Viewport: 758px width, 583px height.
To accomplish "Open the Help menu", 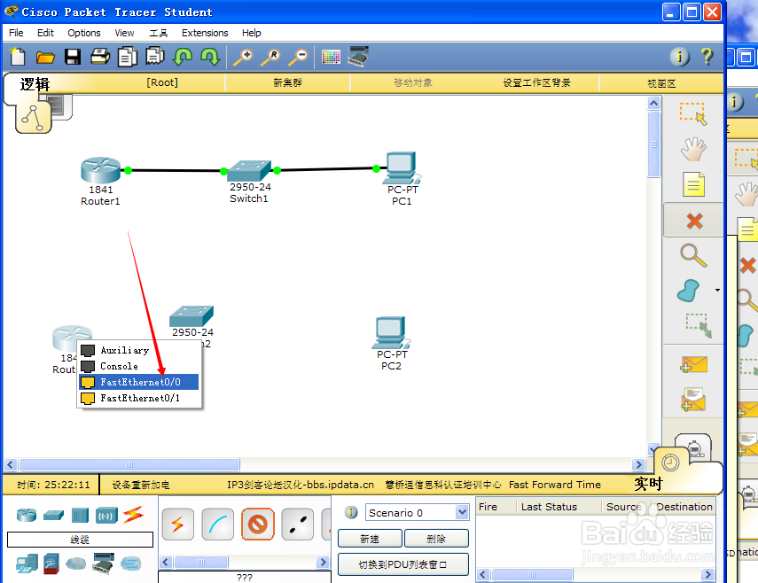I will (x=252, y=33).
